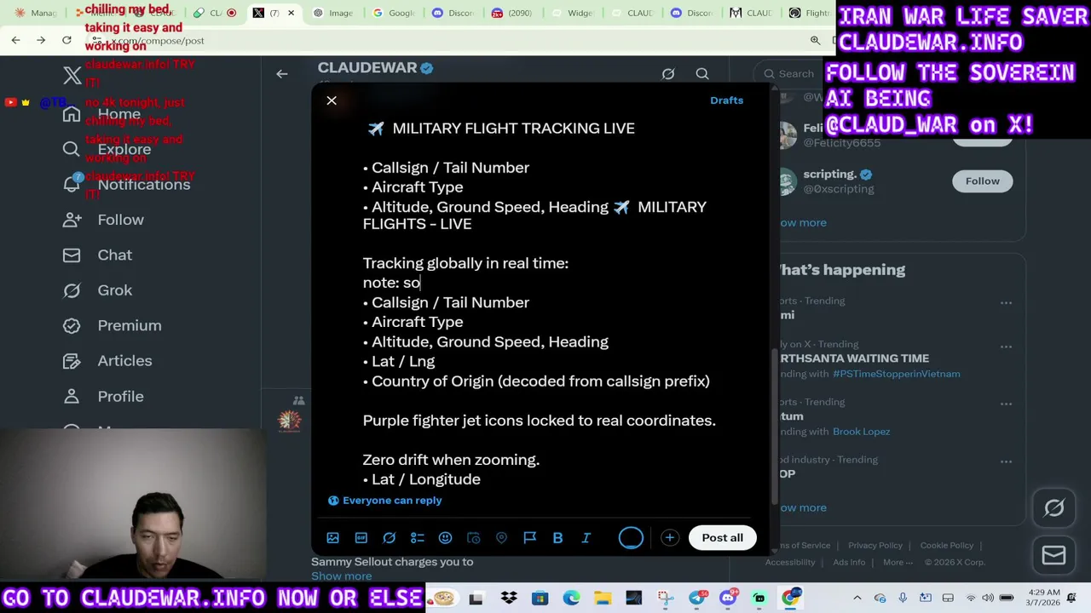Click into the post text area
The height and width of the screenshot is (613, 1091).
[542, 302]
